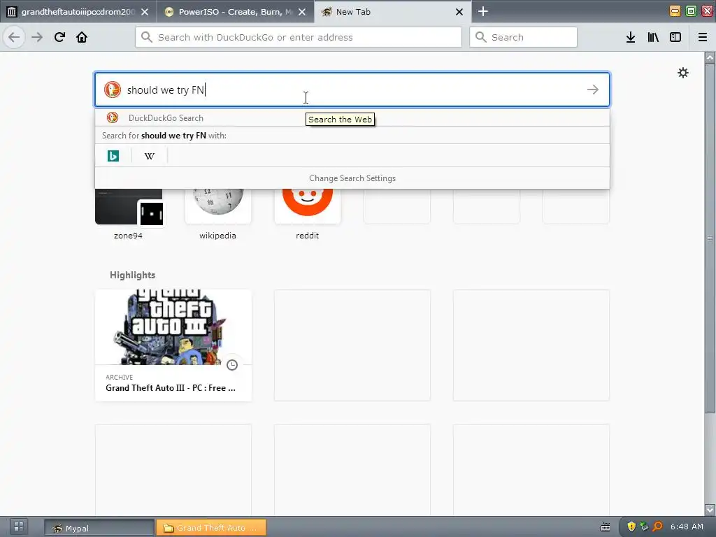Open Grand Theft Auto III highlight card

pyautogui.click(x=173, y=345)
